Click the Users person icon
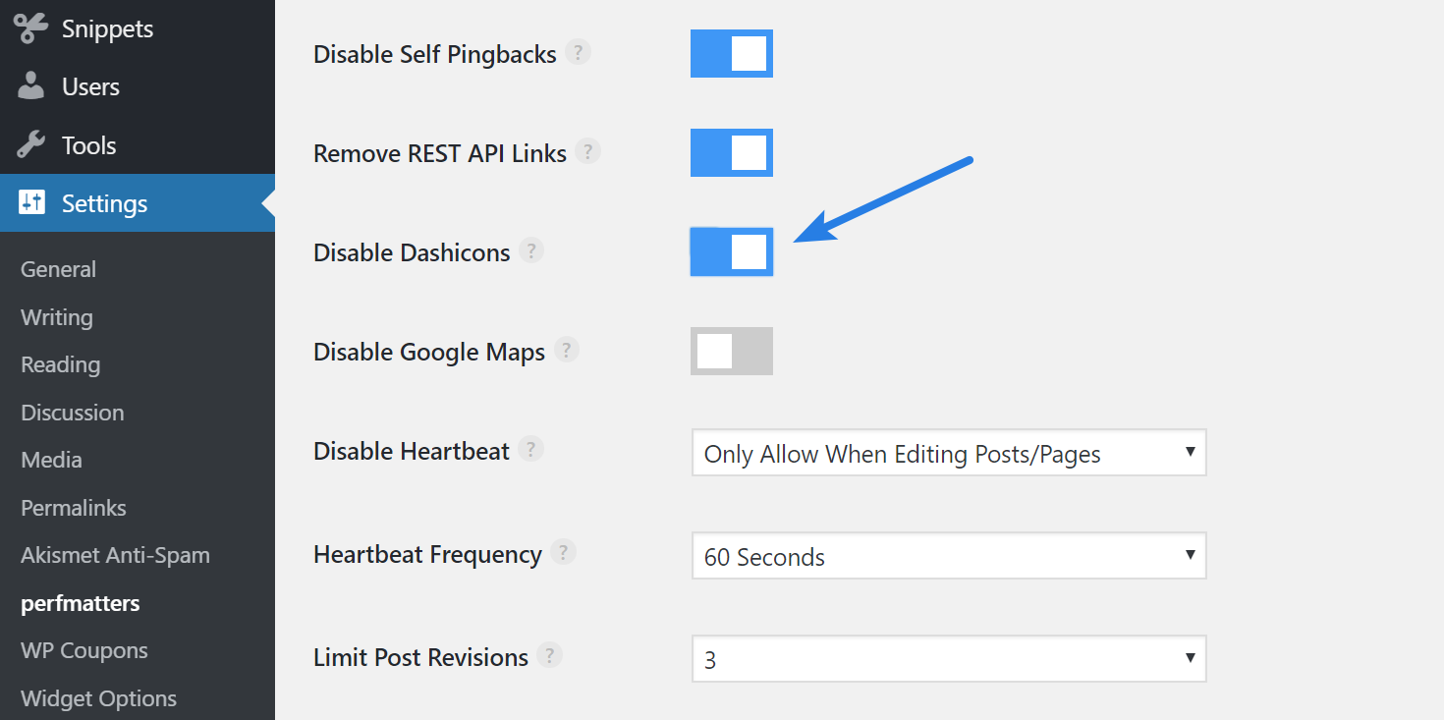Screen dimensions: 1444x720 [30, 86]
